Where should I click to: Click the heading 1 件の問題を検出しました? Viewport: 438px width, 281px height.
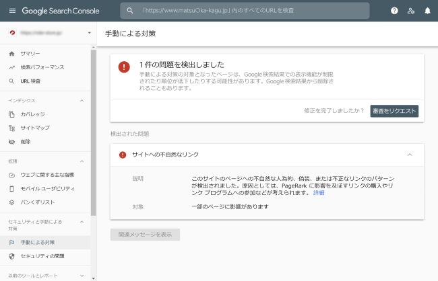tap(181, 65)
